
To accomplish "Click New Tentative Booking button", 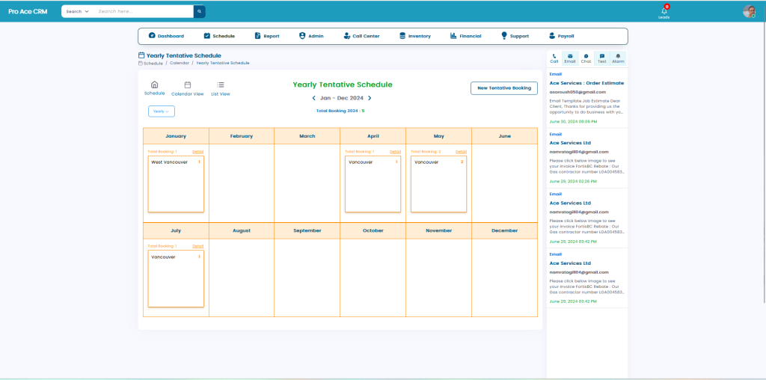I will [504, 88].
